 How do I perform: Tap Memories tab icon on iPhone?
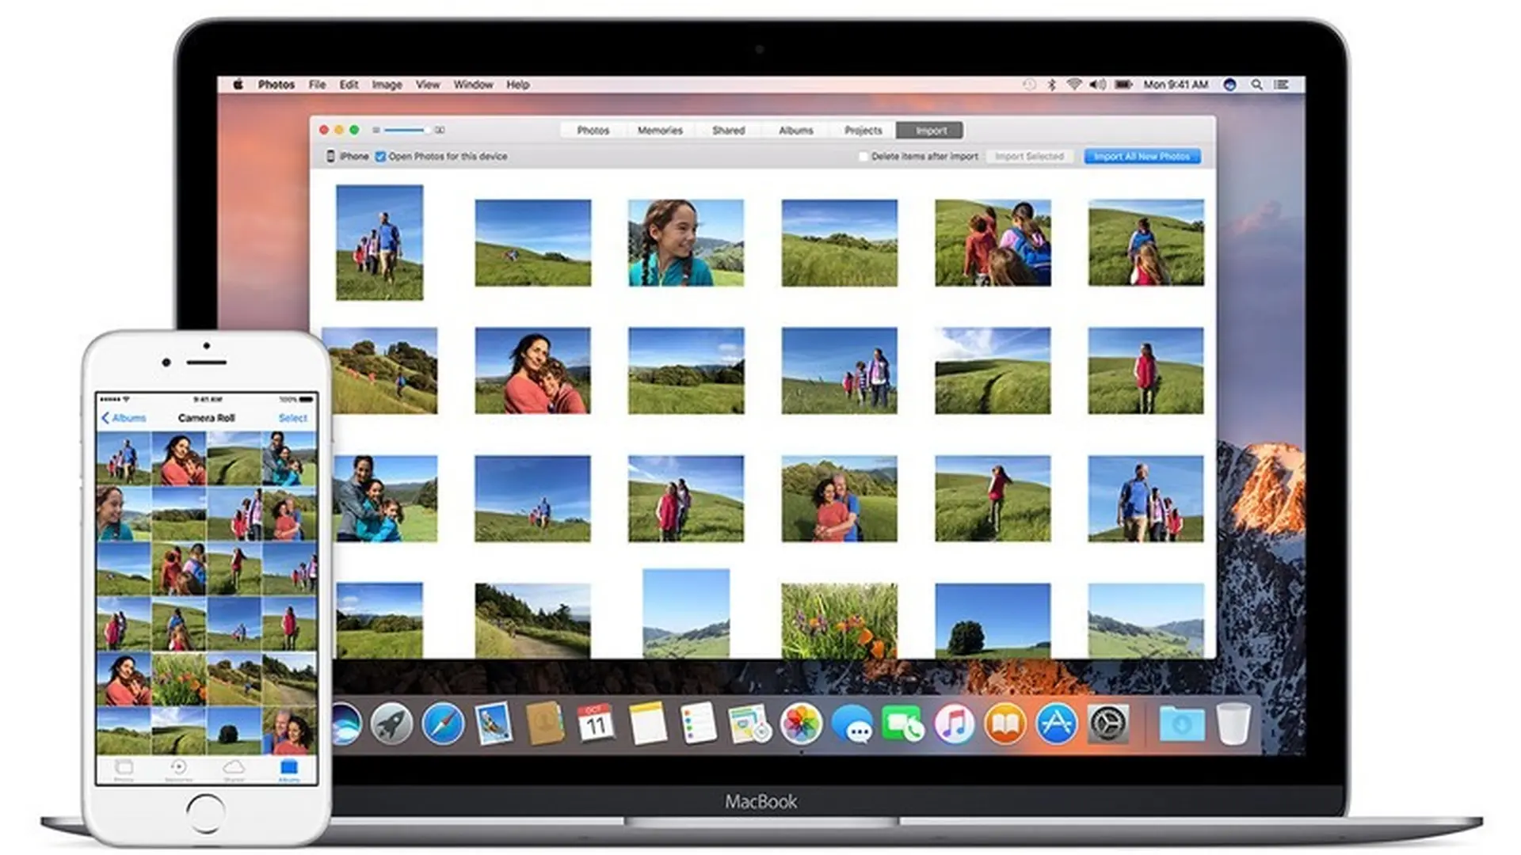point(178,769)
